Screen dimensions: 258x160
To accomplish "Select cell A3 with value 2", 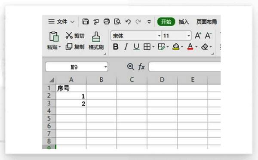I will tap(71, 103).
